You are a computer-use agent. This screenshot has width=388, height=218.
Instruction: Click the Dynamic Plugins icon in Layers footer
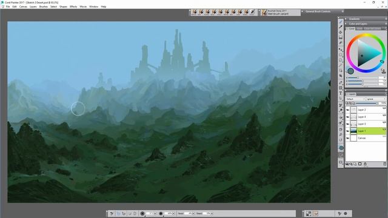click(x=351, y=164)
